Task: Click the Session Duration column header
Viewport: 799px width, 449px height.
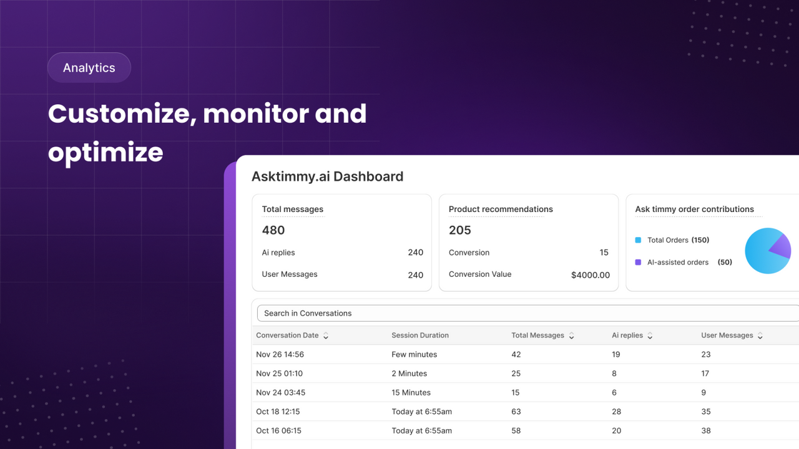Action: (x=420, y=336)
